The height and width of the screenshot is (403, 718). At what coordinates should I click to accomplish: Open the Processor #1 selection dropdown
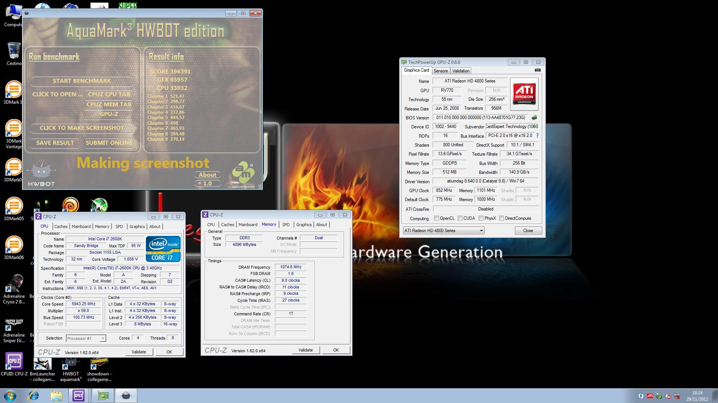click(x=86, y=338)
